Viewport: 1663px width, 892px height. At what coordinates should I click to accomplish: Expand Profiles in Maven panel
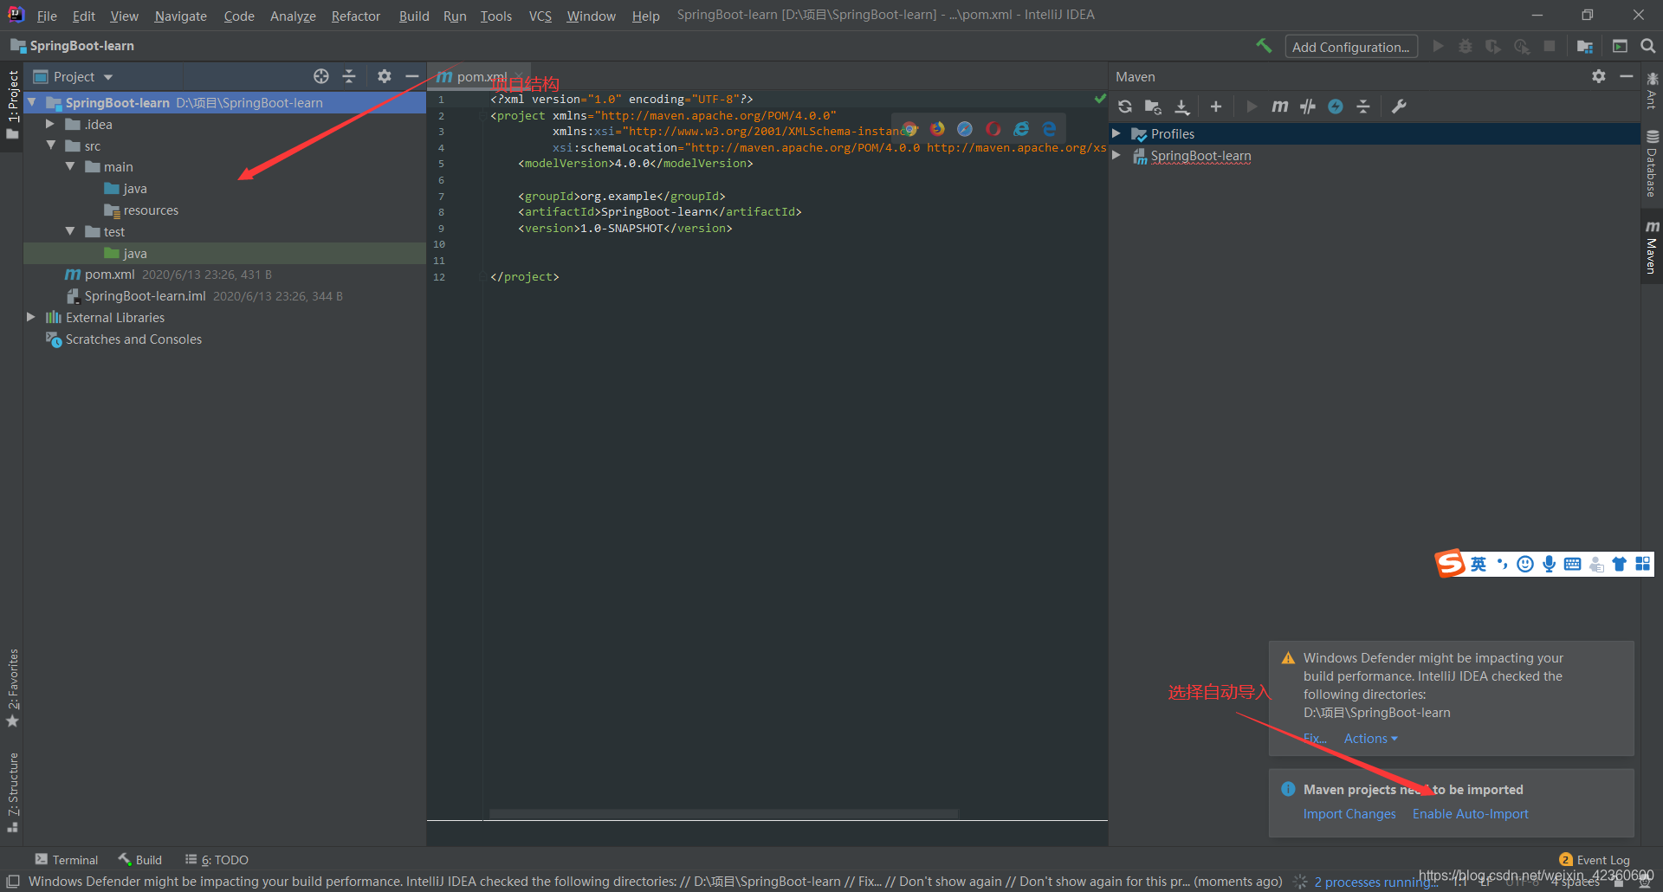(x=1117, y=133)
